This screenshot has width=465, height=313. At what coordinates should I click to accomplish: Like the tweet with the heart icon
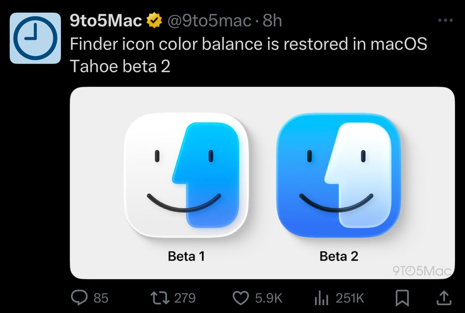[x=240, y=297]
